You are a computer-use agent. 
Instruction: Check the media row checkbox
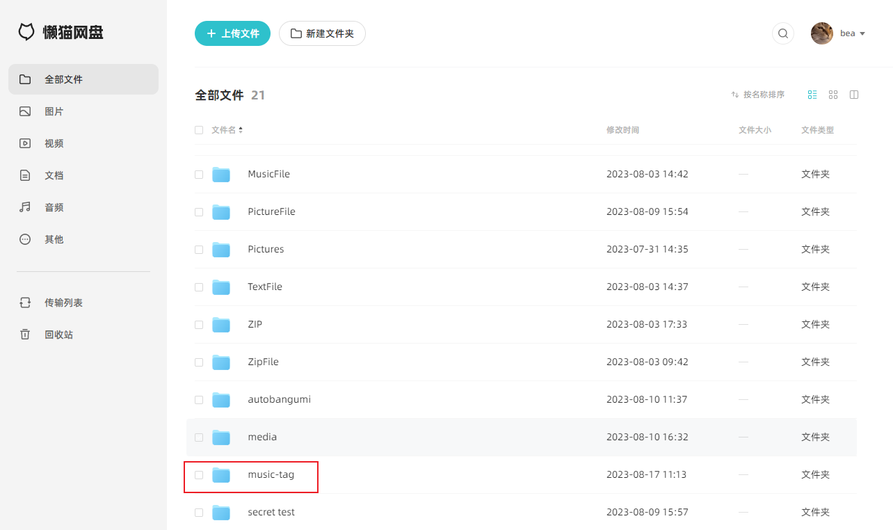(199, 437)
